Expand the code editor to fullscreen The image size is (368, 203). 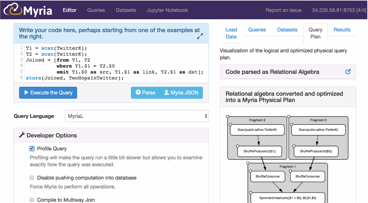(x=200, y=36)
